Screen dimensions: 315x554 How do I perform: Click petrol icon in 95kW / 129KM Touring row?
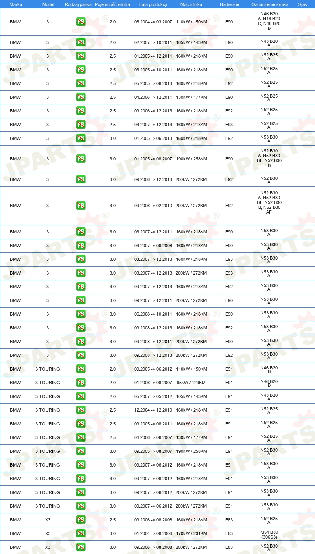click(81, 383)
